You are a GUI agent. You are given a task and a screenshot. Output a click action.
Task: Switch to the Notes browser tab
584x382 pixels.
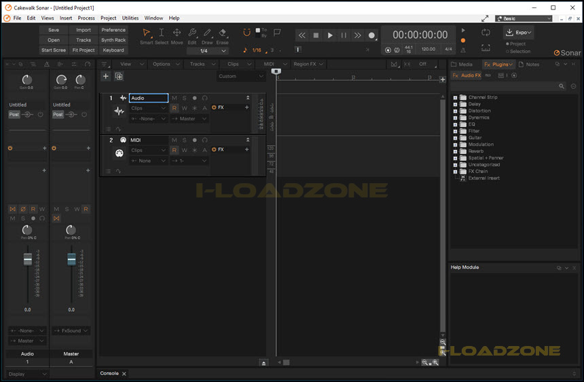point(529,64)
